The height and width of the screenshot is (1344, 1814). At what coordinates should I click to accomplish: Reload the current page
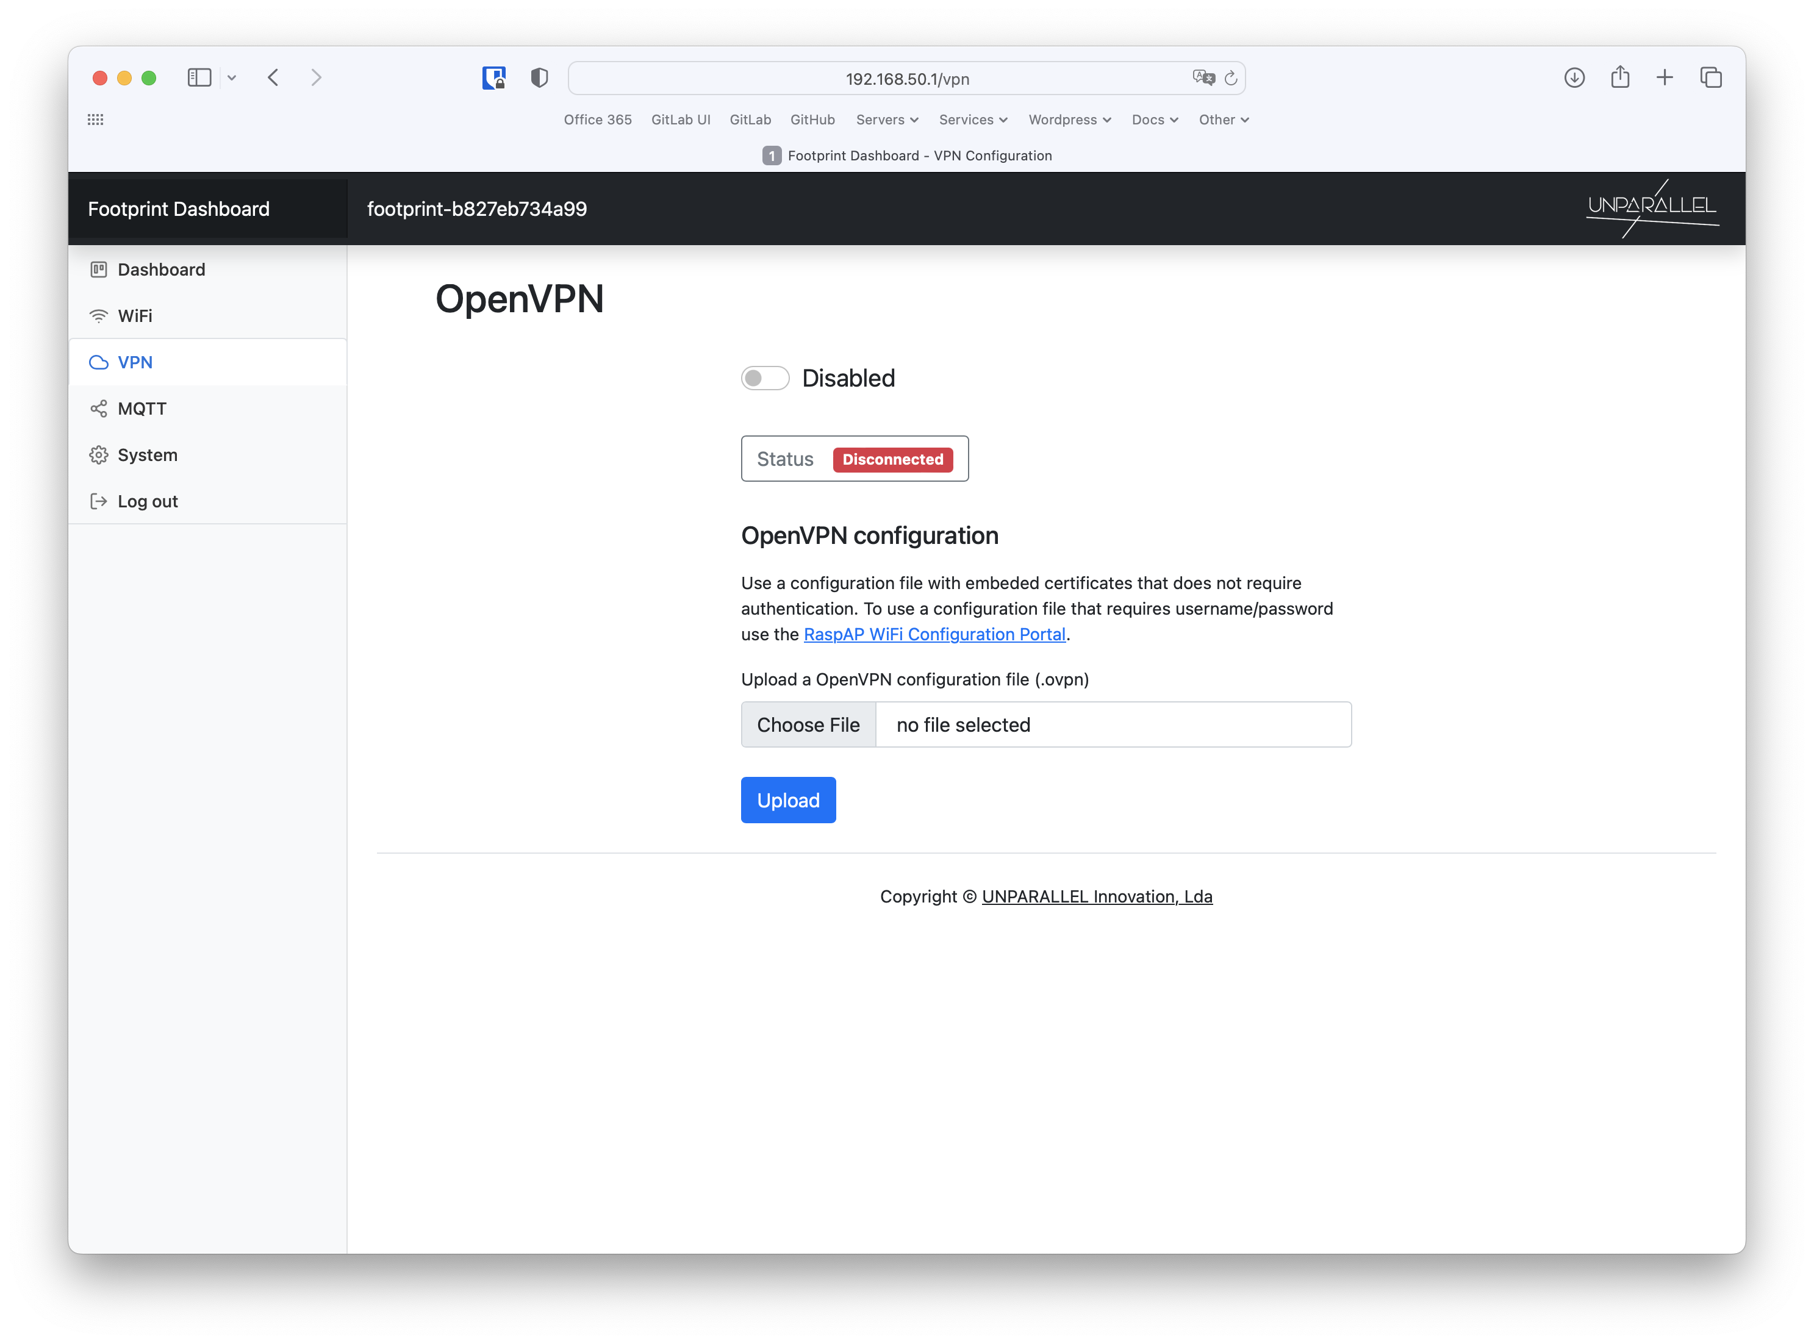1230,78
